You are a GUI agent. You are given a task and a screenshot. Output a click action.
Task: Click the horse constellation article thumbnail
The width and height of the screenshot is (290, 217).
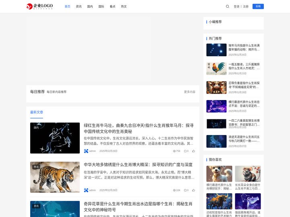point(55,138)
